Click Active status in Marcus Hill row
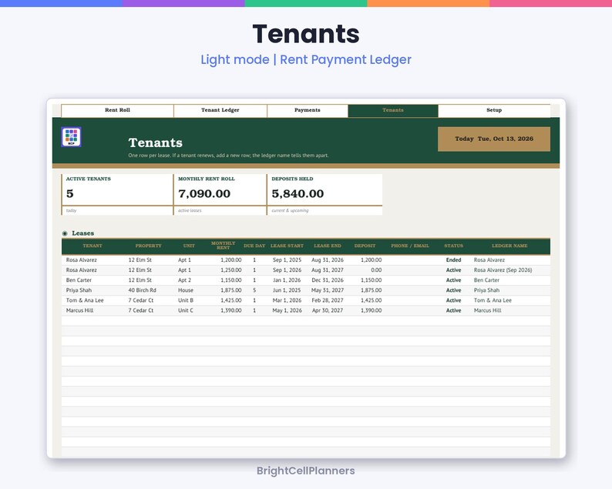This screenshot has height=489, width=612. coord(453,311)
